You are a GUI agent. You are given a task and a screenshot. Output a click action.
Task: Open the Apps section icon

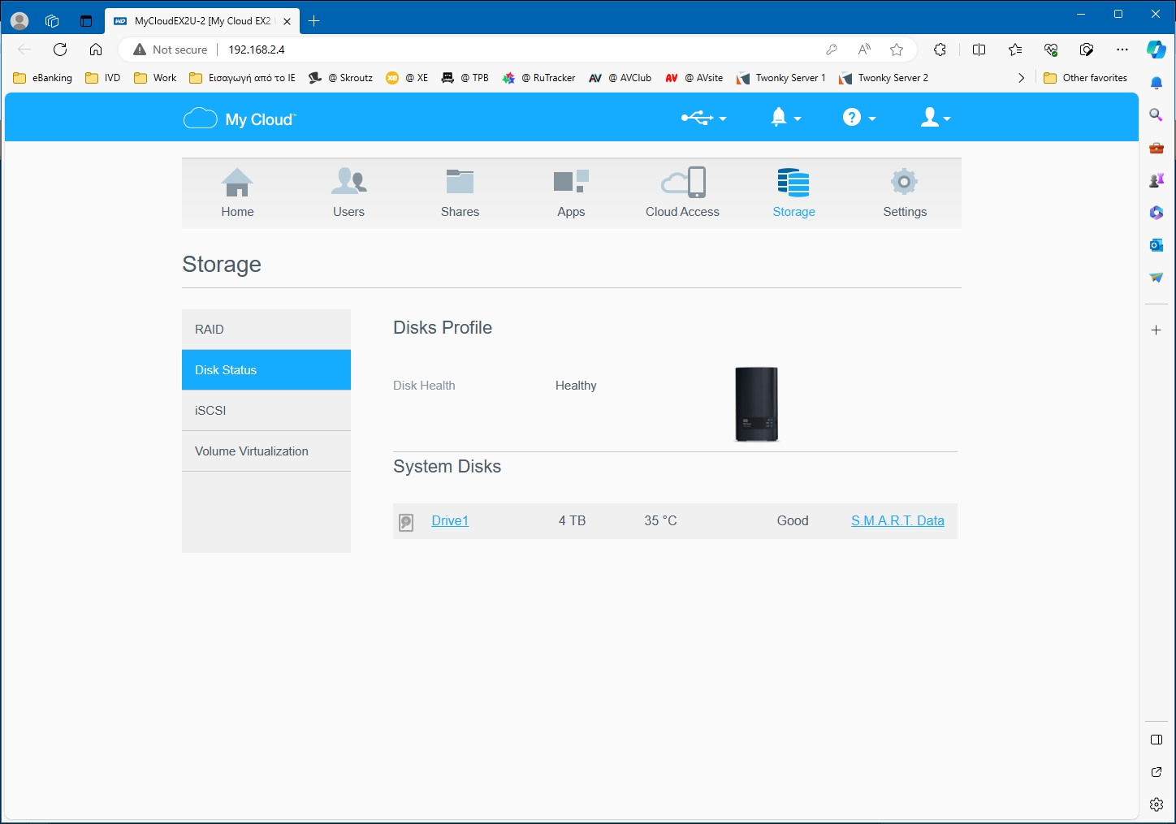click(571, 182)
